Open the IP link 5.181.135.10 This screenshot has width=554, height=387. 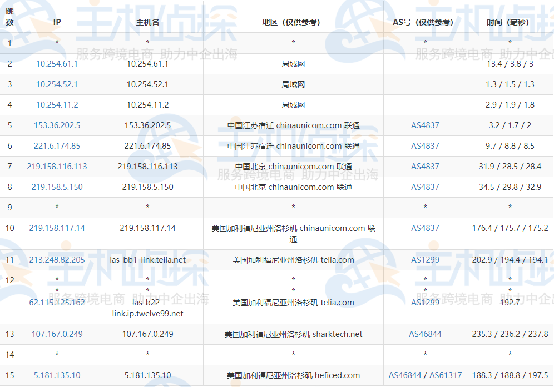click(56, 375)
